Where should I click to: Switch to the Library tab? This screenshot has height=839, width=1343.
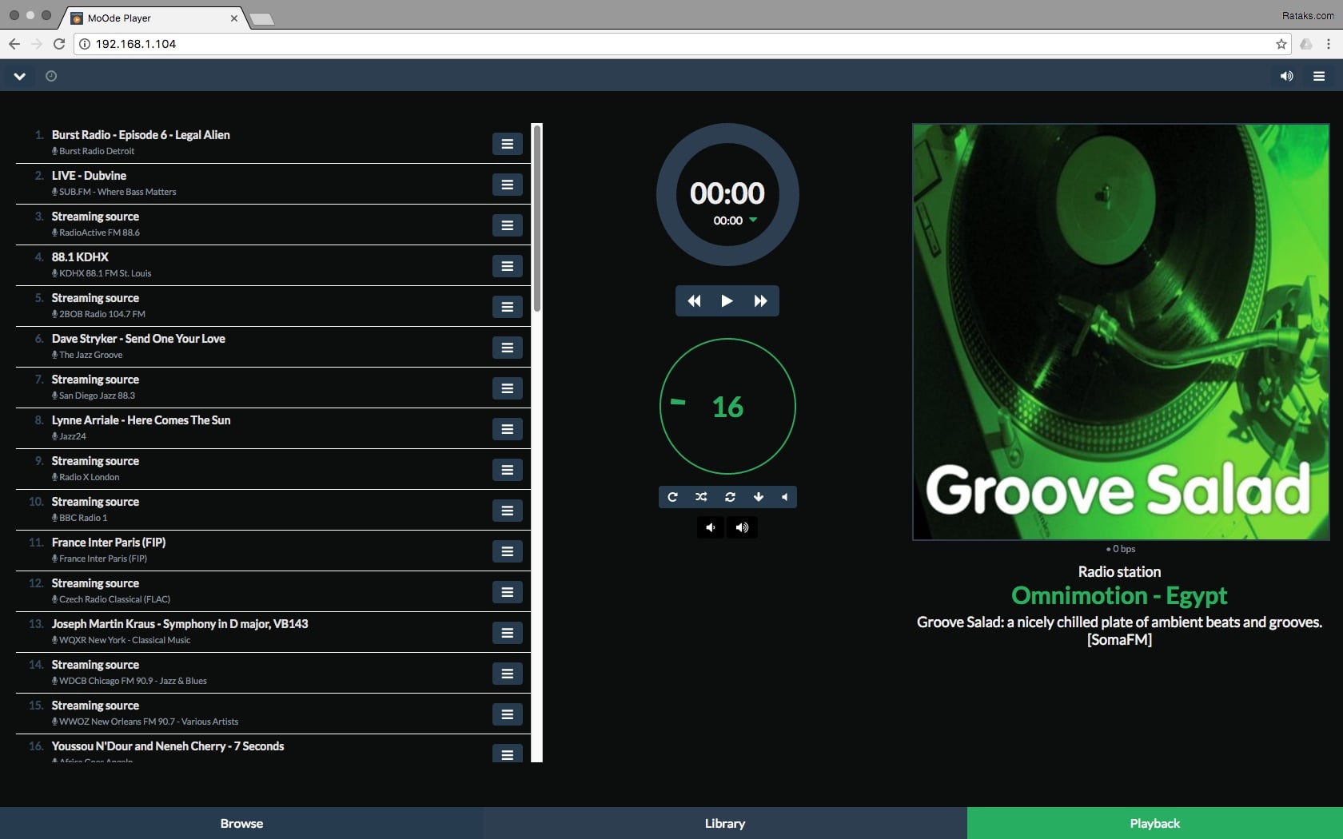click(725, 823)
